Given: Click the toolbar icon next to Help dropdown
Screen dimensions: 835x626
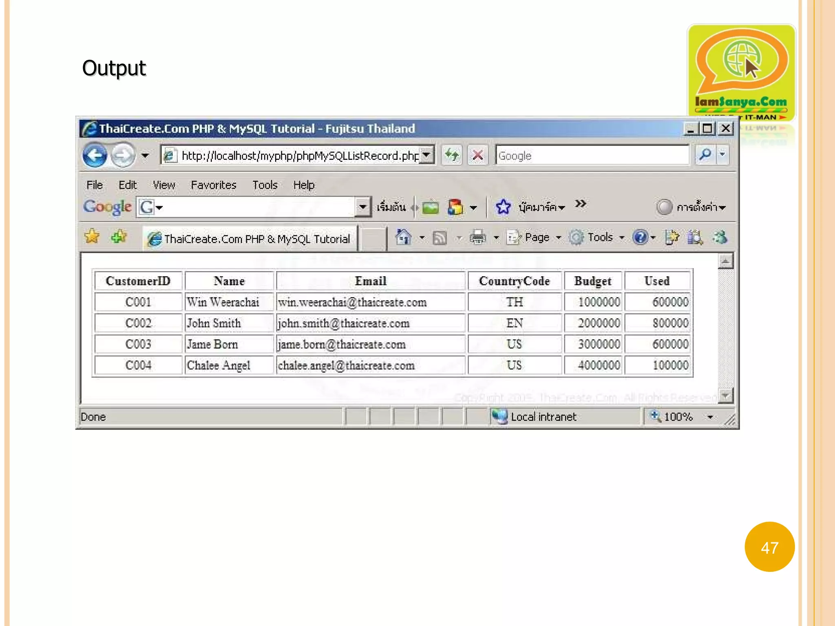Looking at the screenshot, I should pos(672,237).
